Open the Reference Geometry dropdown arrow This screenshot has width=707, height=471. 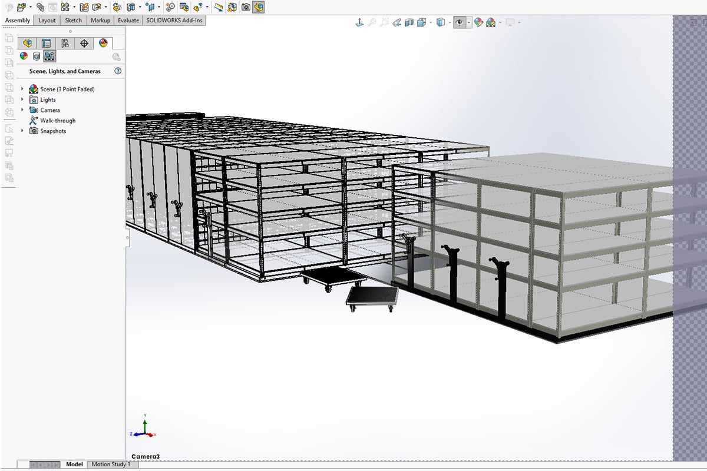[159, 8]
